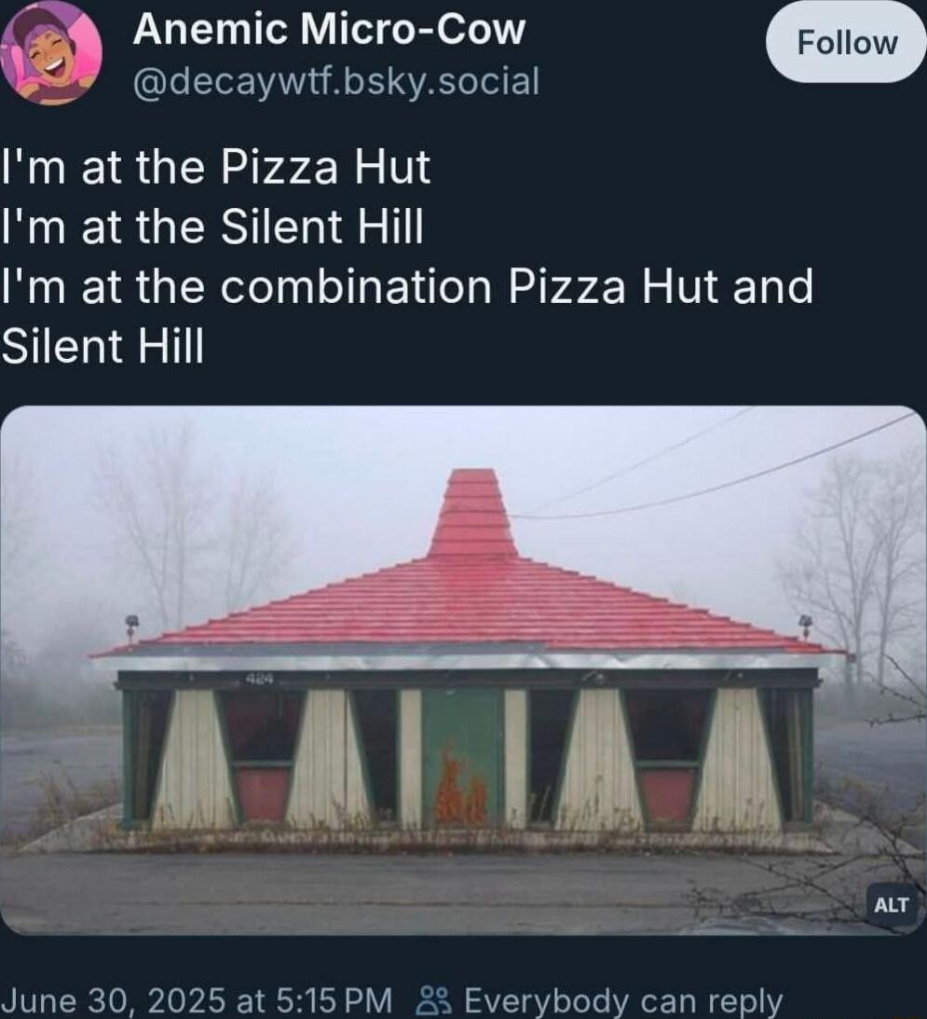Open Anemic Micro-Cow's profile avatar
Image resolution: width=927 pixels, height=1019 pixels.
[50, 52]
